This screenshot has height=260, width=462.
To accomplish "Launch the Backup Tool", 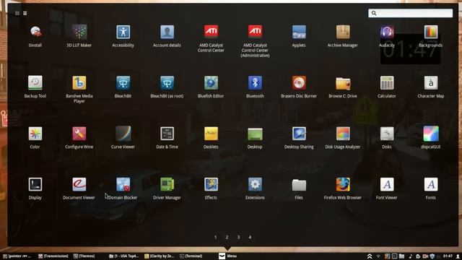I will pos(35,87).
